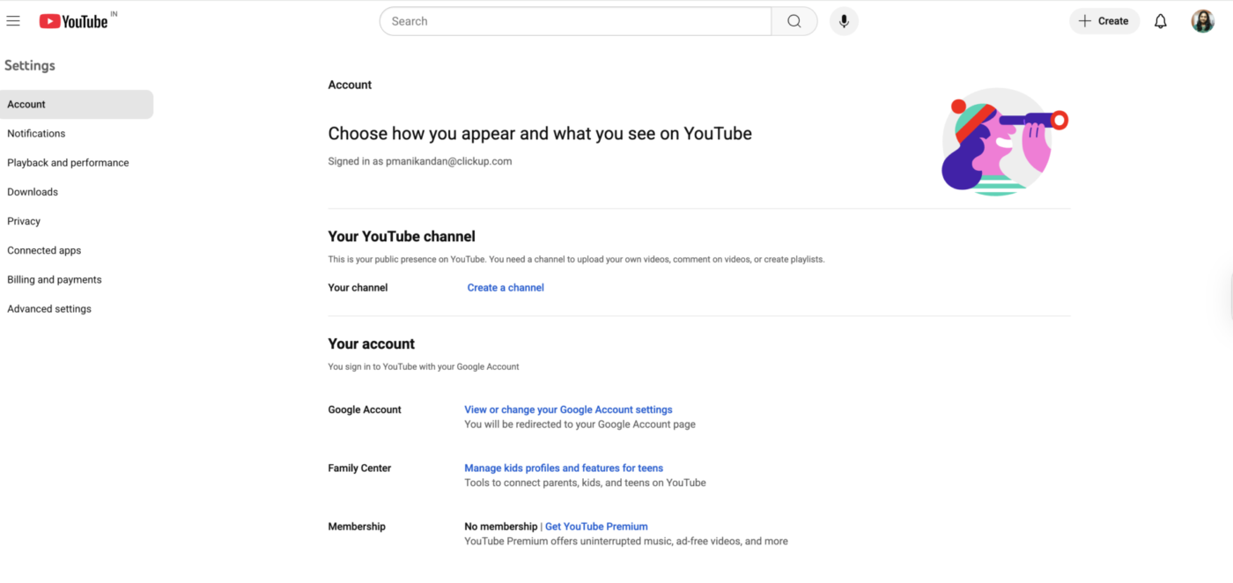The height and width of the screenshot is (583, 1233).
Task: Click the magnifier search button
Action: [x=794, y=21]
